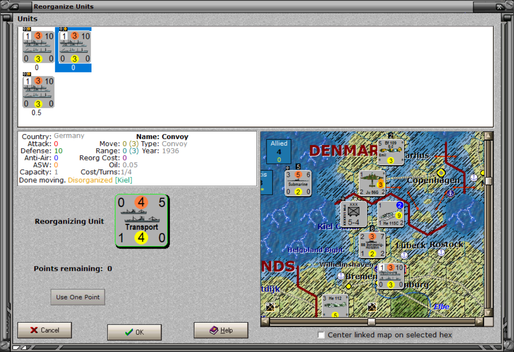The image size is (514, 352).
Task: Click the map scroll down arrow
Action: tap(488, 313)
